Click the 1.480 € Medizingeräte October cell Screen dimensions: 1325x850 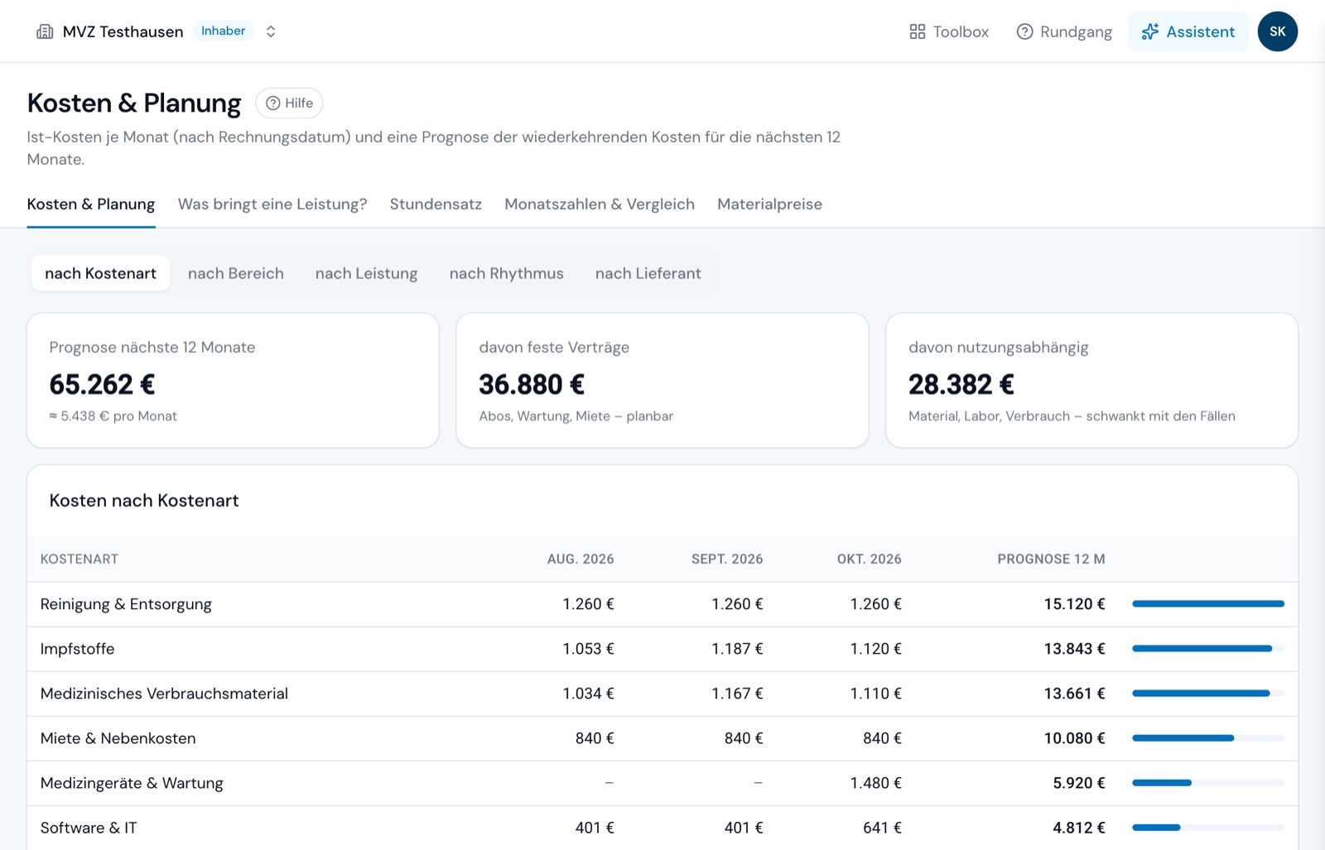tap(876, 783)
